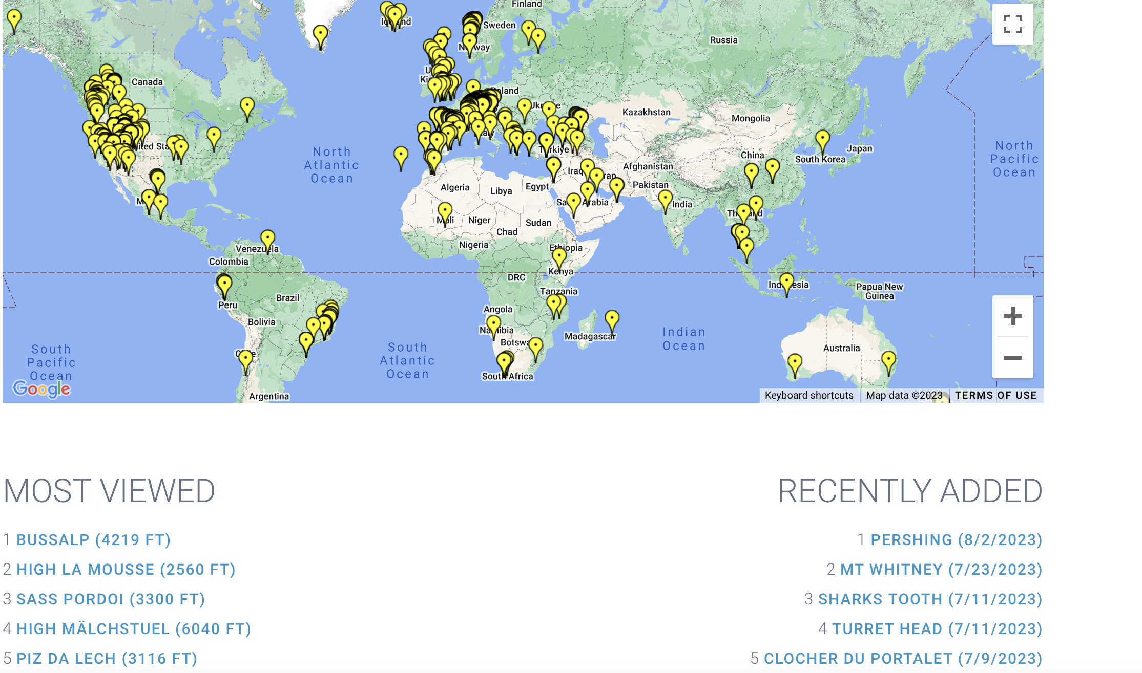Open the Google logo link
The image size is (1142, 673).
pos(41,389)
